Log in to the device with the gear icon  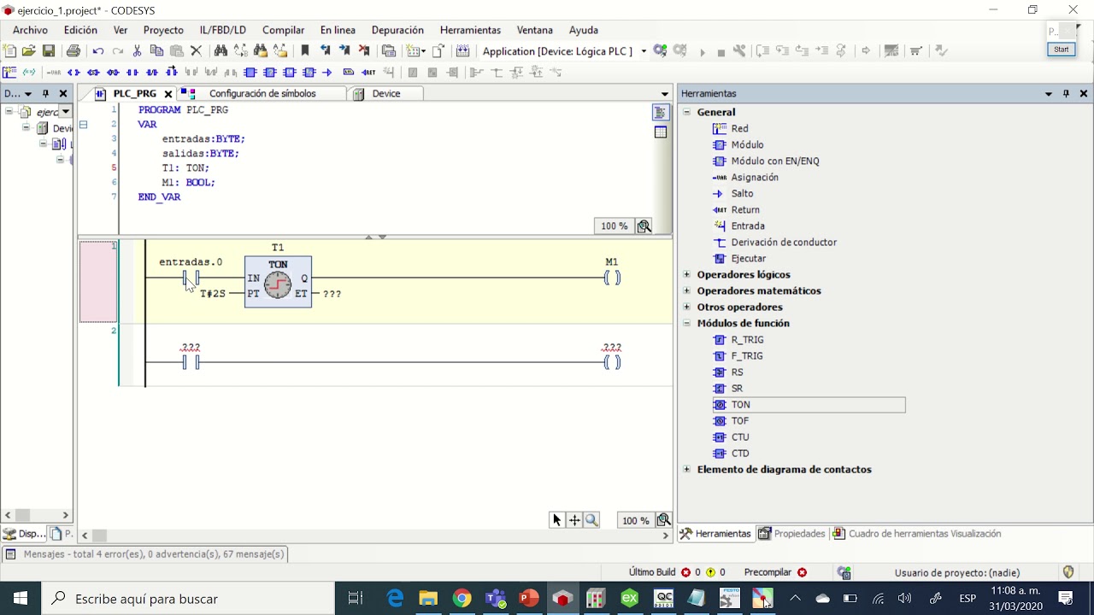point(660,51)
